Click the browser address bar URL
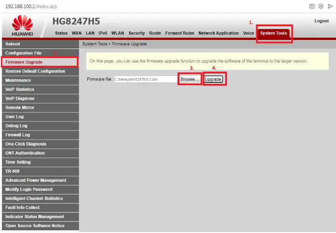This screenshot has width=336, height=233. pyautogui.click(x=31, y=6)
